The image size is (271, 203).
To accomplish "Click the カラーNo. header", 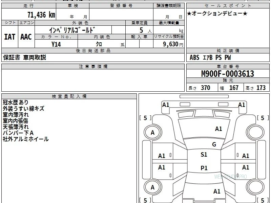I will [56, 37].
